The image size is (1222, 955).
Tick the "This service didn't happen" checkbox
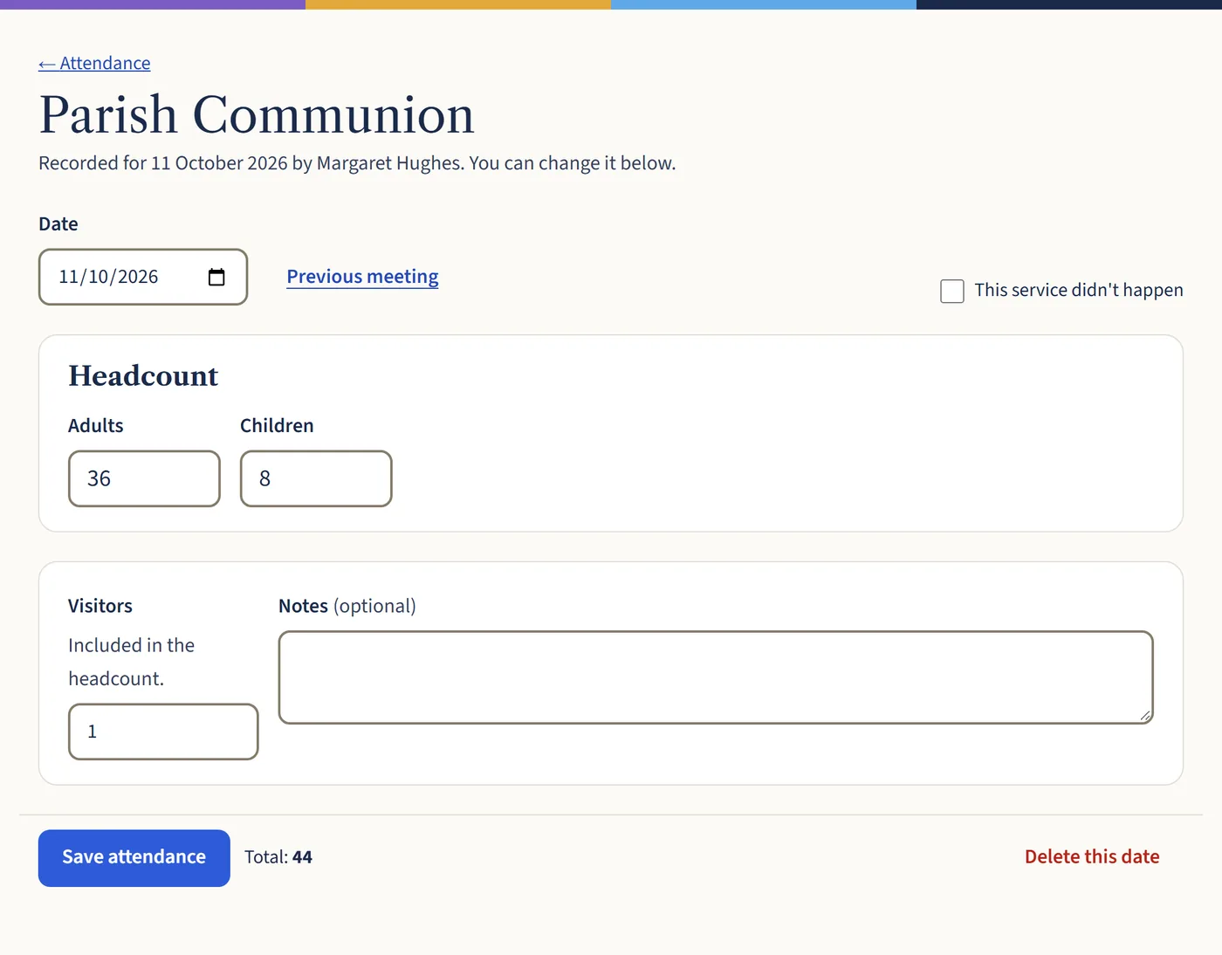tap(952, 291)
